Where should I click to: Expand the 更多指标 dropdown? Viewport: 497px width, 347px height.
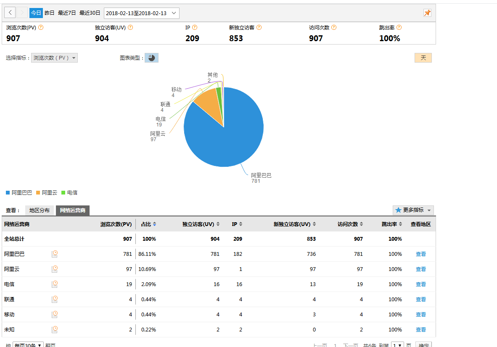pyautogui.click(x=413, y=210)
